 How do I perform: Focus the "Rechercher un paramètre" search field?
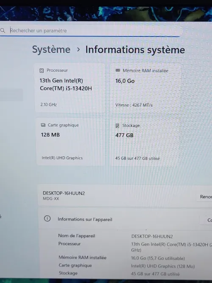tap(90, 30)
